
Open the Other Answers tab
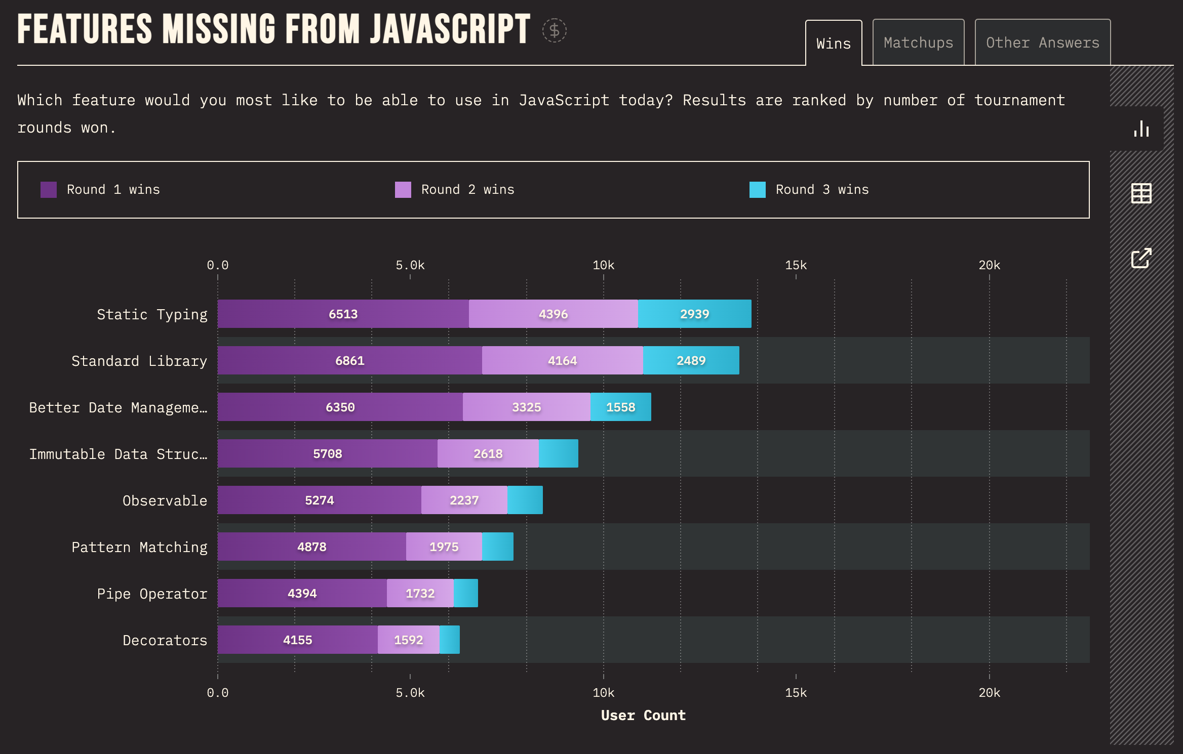pos(1043,43)
